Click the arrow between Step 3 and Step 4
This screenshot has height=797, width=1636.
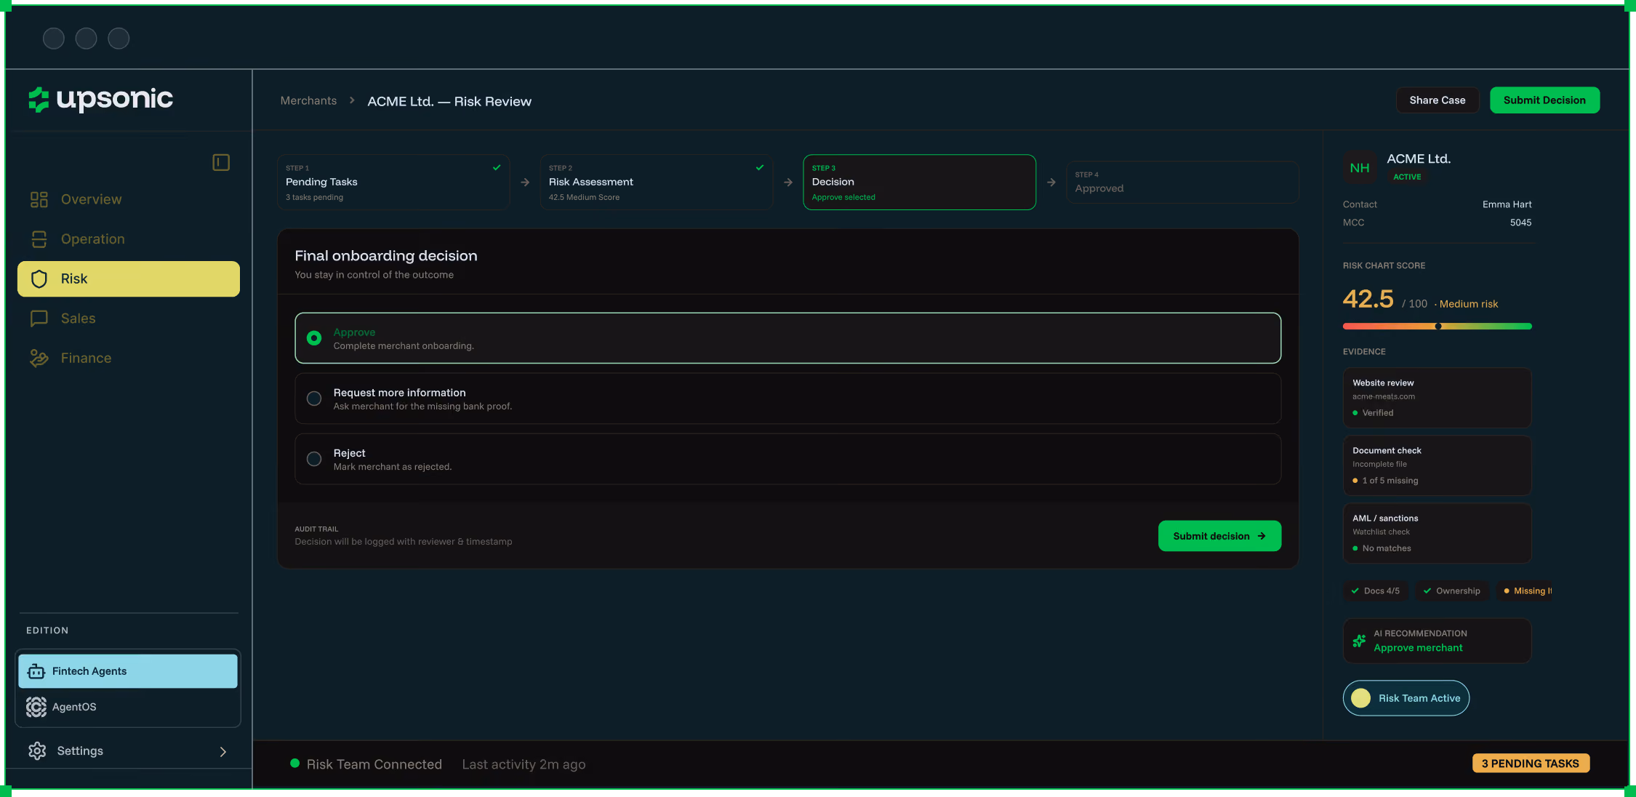[x=1051, y=183]
